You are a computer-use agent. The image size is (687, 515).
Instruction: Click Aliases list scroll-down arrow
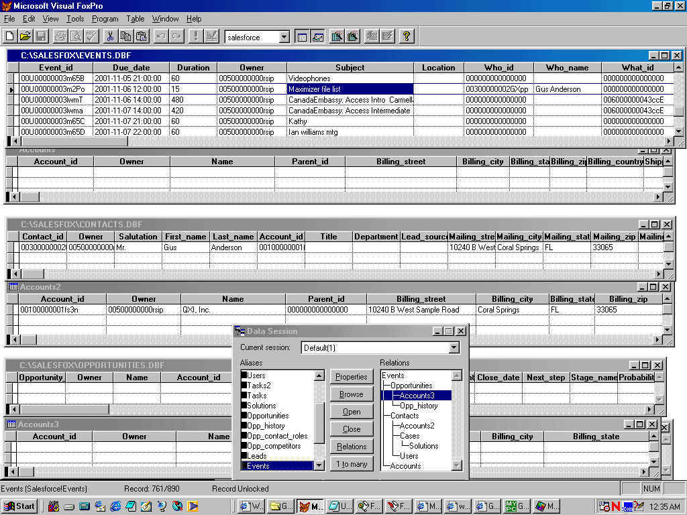pos(319,465)
